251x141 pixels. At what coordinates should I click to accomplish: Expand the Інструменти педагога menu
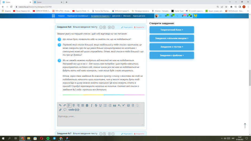pyautogui.click(x=101, y=16)
